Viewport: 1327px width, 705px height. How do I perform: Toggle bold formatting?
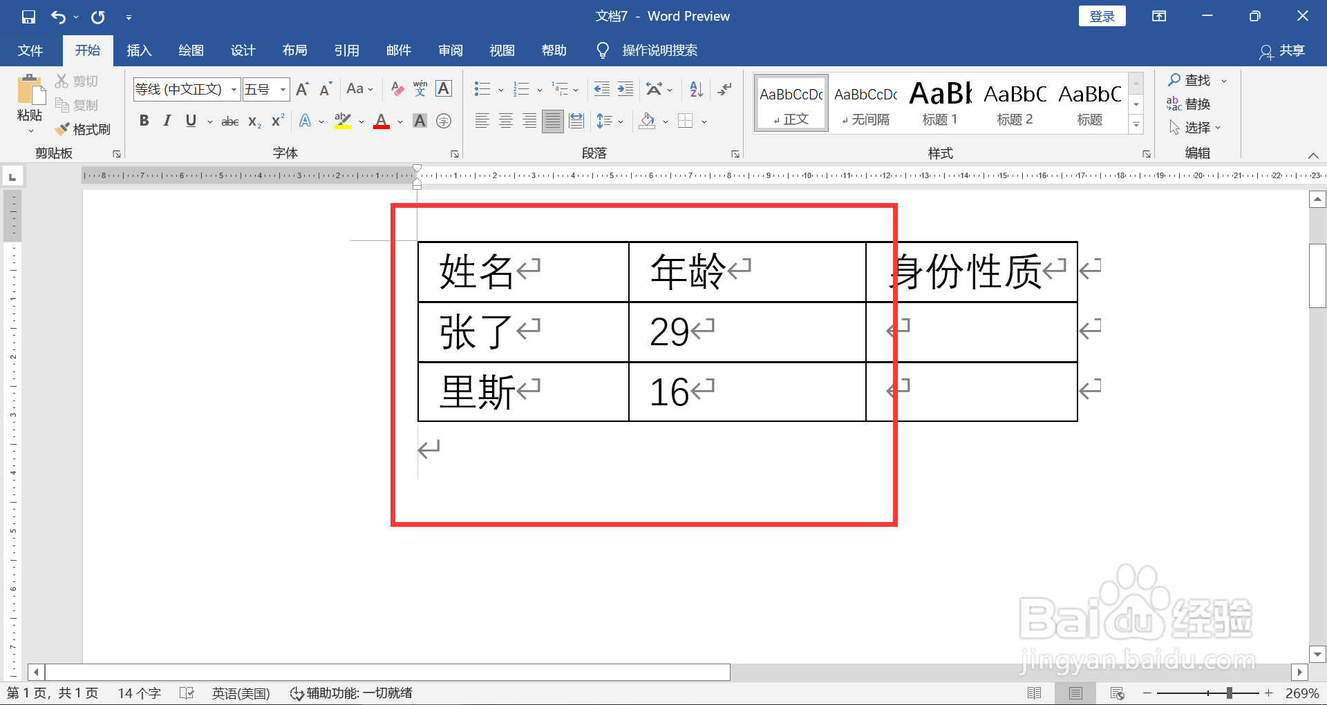pos(144,121)
